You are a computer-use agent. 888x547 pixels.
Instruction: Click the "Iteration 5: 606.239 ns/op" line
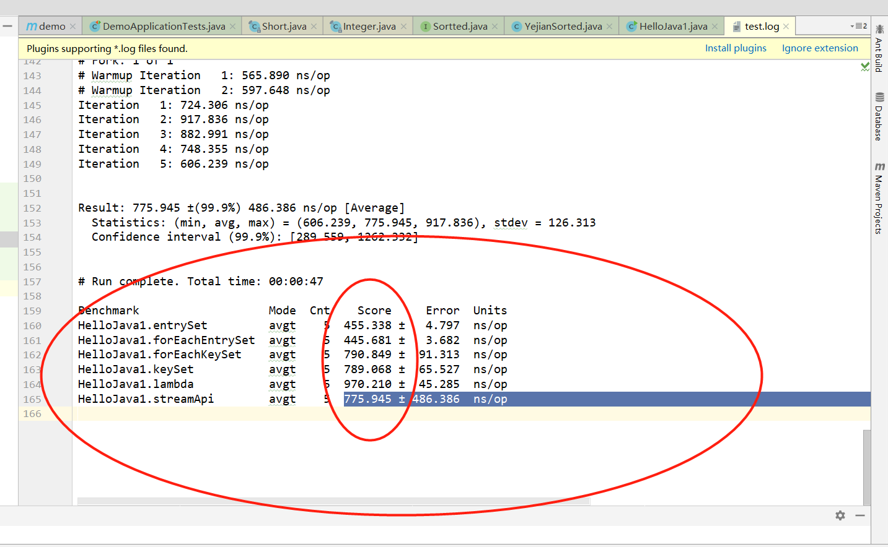coord(174,164)
